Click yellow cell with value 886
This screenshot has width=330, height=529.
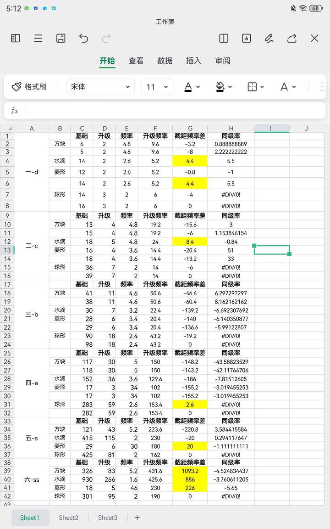(190, 479)
